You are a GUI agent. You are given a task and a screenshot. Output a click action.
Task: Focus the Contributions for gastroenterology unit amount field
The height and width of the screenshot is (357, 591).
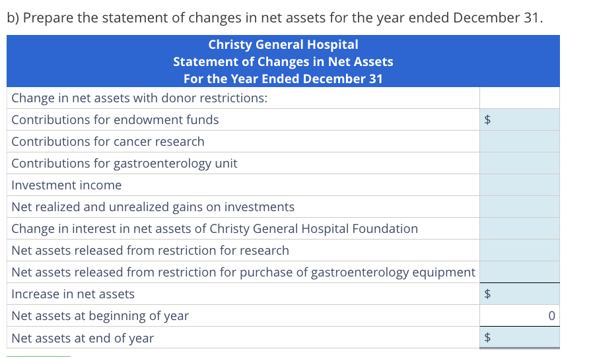pos(520,163)
